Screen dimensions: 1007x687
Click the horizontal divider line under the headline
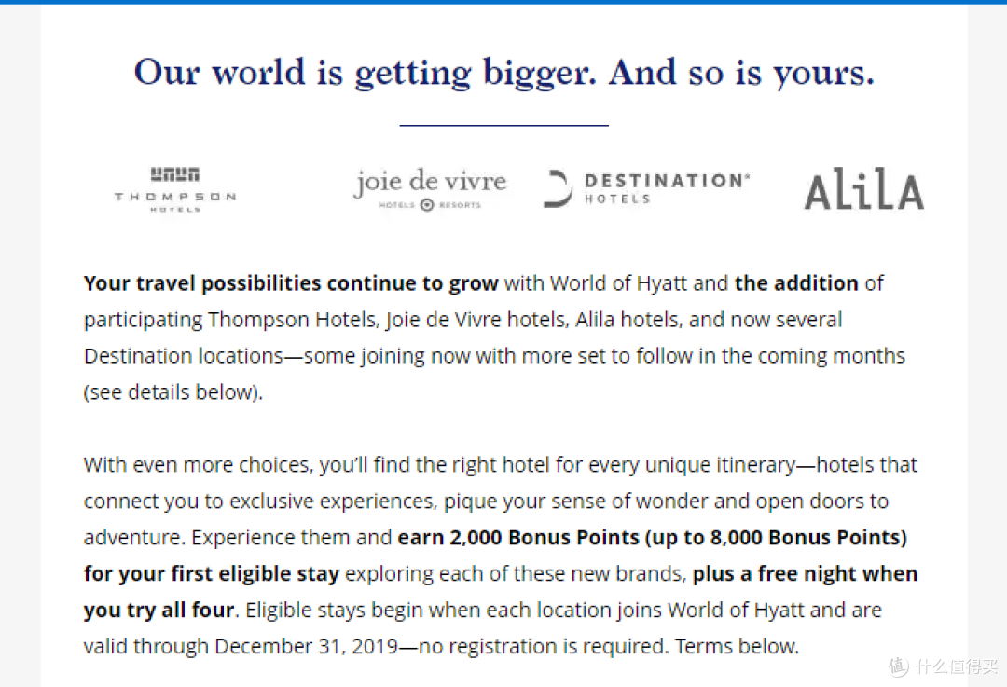504,125
